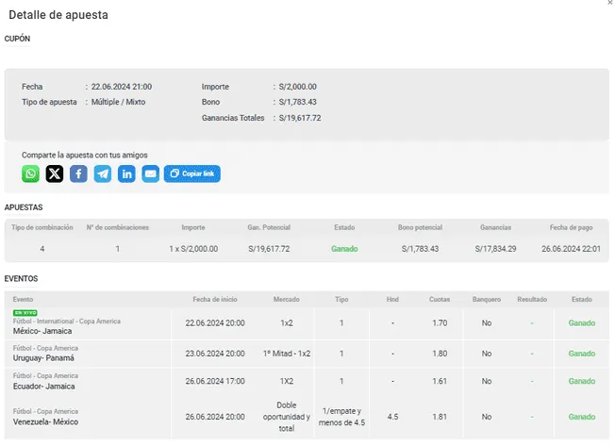Send the bet by email icon
The height and width of the screenshot is (445, 615).
[150, 173]
